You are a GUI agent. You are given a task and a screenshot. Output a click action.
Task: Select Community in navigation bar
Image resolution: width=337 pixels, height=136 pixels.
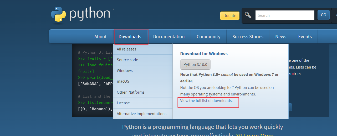(208, 37)
